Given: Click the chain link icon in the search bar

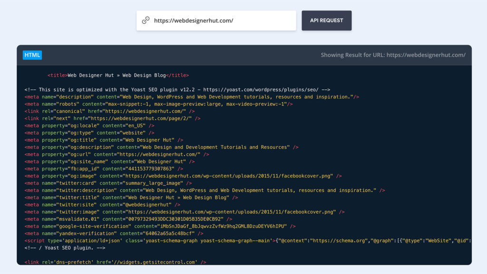Looking at the screenshot, I should (146, 20).
